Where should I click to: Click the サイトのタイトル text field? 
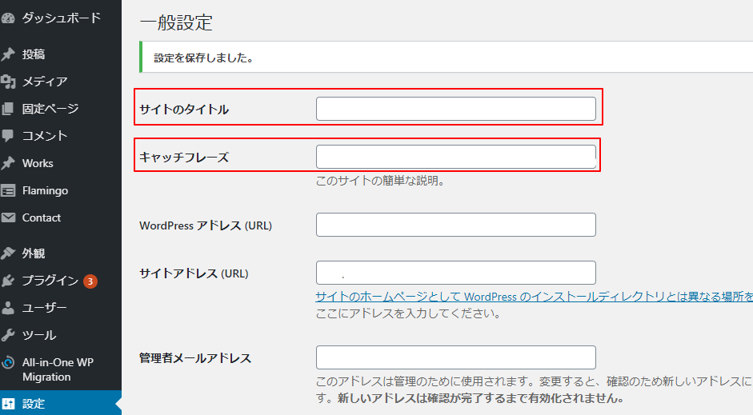[x=455, y=109]
